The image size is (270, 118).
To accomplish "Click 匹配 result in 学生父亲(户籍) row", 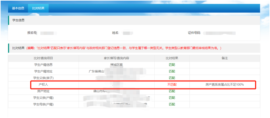I will tap(172, 98).
